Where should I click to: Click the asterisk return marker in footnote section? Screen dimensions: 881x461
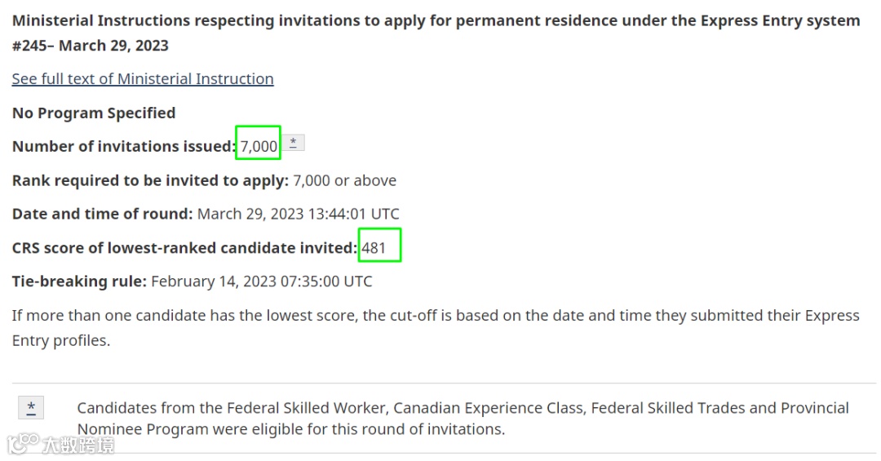click(31, 408)
